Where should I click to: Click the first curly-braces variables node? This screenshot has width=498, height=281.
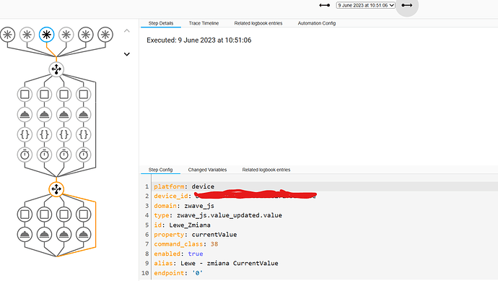[x=25, y=134]
